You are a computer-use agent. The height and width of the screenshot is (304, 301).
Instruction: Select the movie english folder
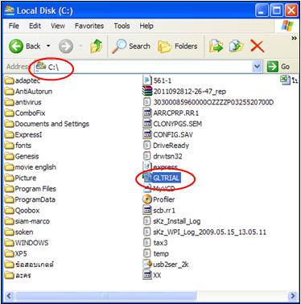pyautogui.click(x=31, y=167)
